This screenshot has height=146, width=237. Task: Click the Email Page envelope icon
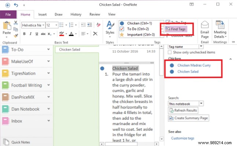coord(205,25)
